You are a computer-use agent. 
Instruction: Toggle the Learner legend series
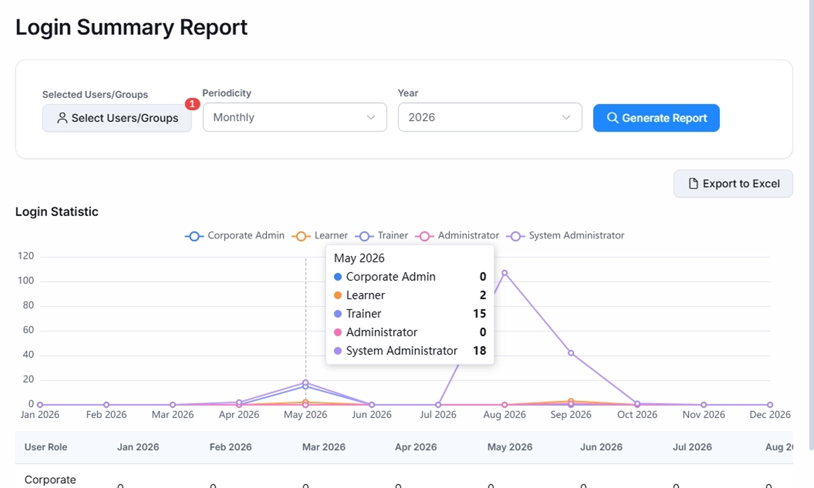(320, 236)
